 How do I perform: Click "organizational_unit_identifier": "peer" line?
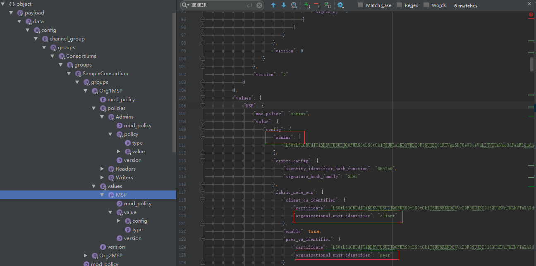click(x=344, y=255)
